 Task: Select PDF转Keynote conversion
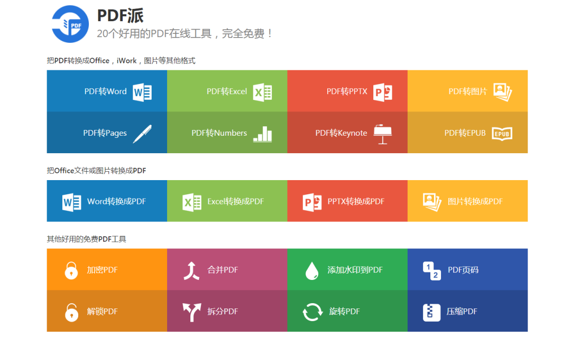click(x=347, y=133)
